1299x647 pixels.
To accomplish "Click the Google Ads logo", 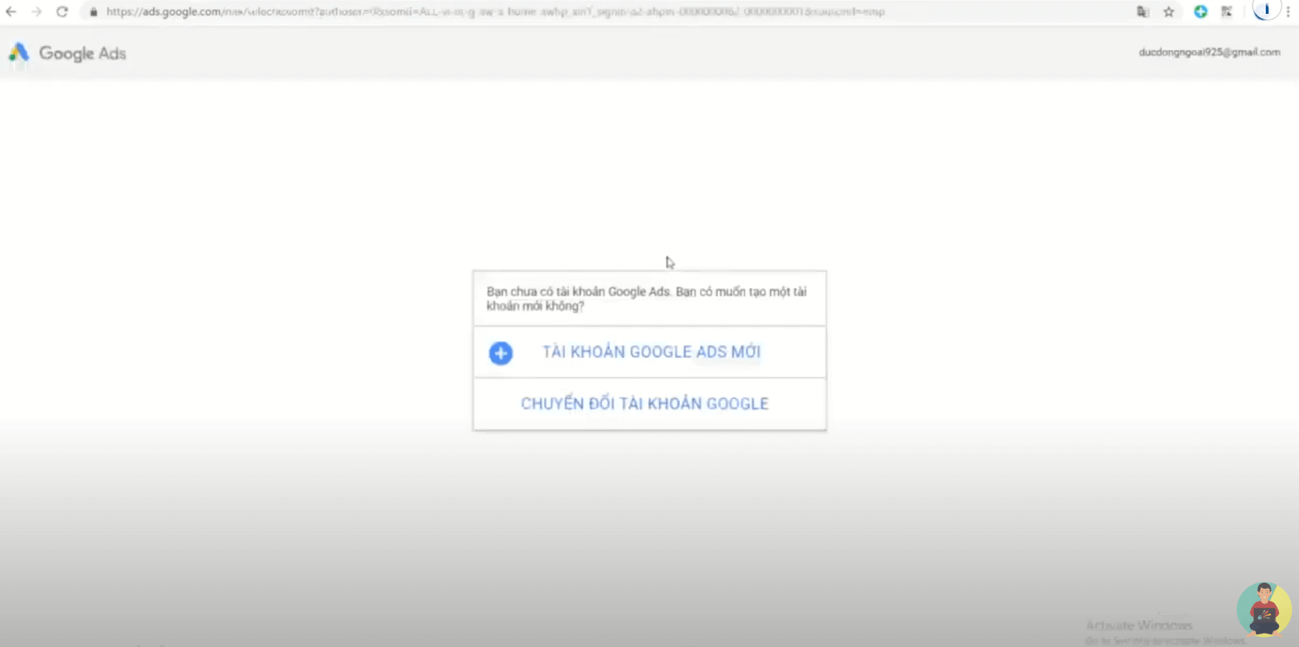I will [19, 53].
